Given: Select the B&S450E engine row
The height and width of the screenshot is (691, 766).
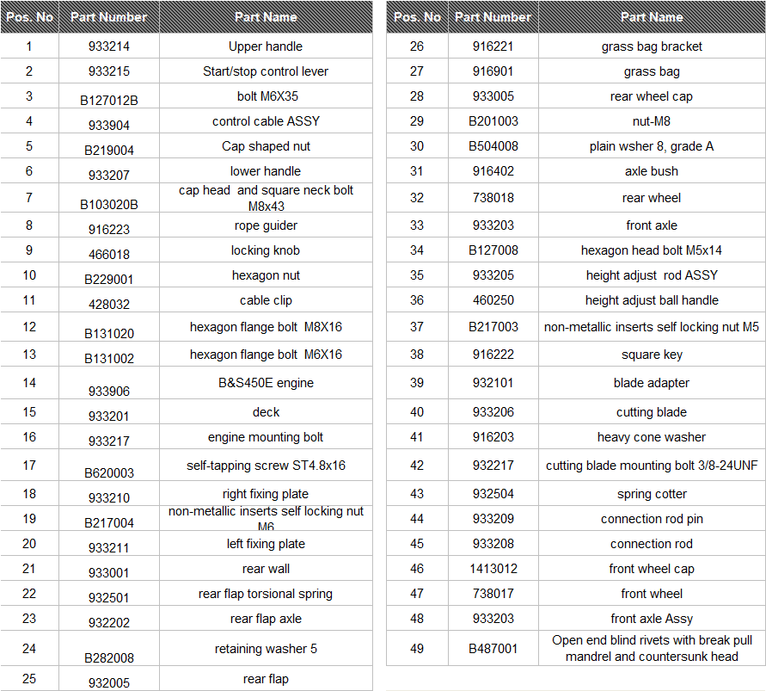Looking at the screenshot, I should pos(186,383).
